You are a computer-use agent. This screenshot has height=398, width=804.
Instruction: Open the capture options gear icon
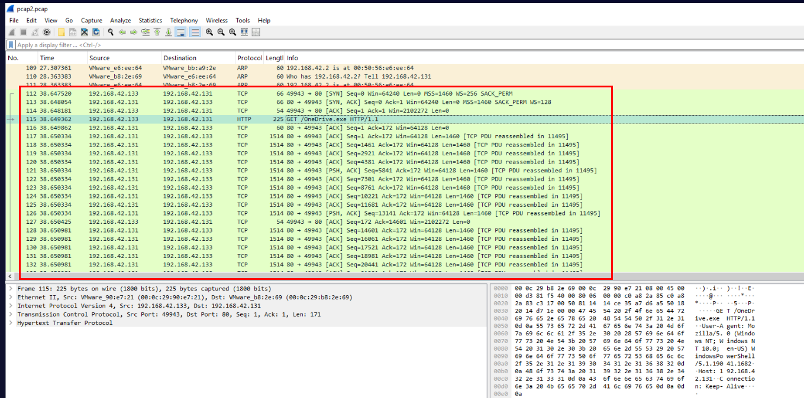tap(46, 32)
